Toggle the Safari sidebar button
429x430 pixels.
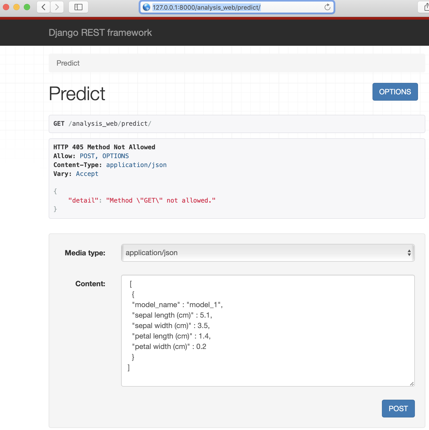(x=78, y=7)
